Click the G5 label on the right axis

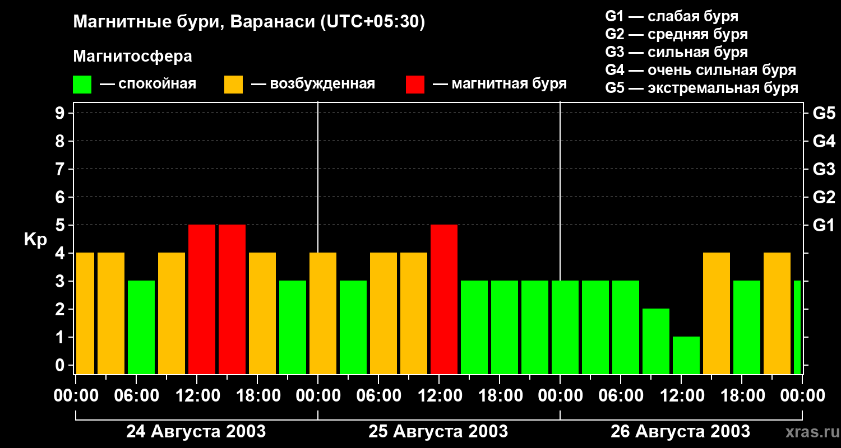(x=824, y=113)
